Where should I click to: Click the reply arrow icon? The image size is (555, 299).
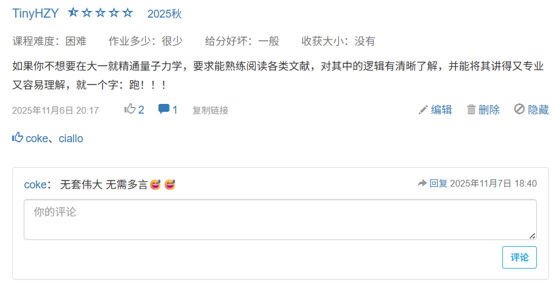point(422,183)
